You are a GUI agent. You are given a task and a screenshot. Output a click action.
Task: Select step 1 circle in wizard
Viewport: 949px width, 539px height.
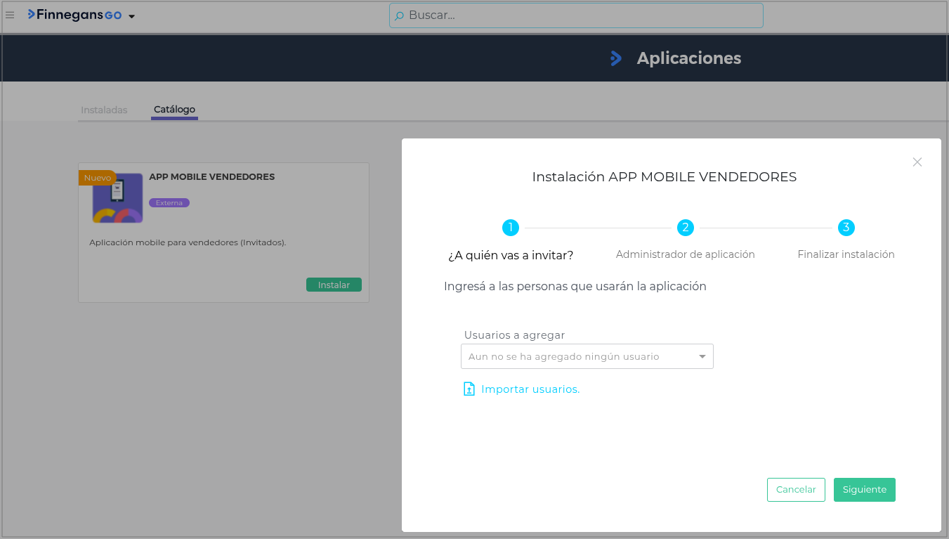510,228
